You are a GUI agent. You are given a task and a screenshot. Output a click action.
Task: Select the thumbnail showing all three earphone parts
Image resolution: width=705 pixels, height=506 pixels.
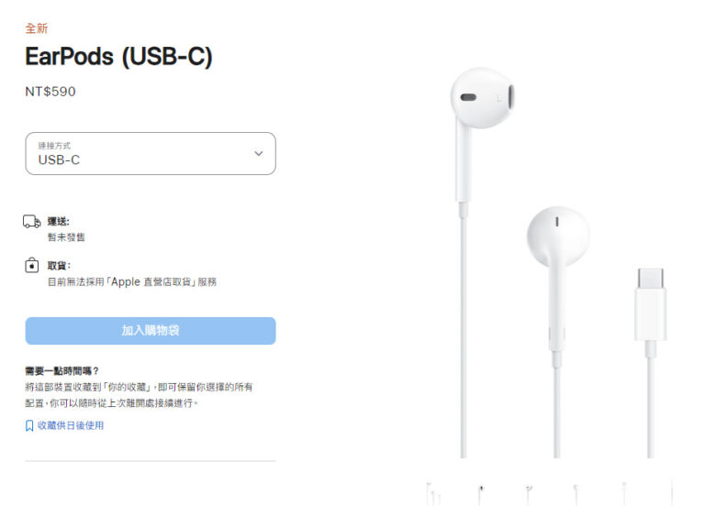pyautogui.click(x=433, y=493)
